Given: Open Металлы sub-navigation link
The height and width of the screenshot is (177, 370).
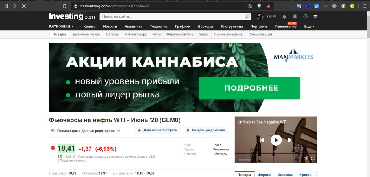Looking at the screenshot, I should pos(112,34).
